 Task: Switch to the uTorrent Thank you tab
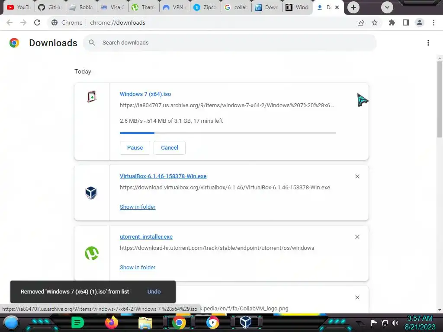point(144,7)
